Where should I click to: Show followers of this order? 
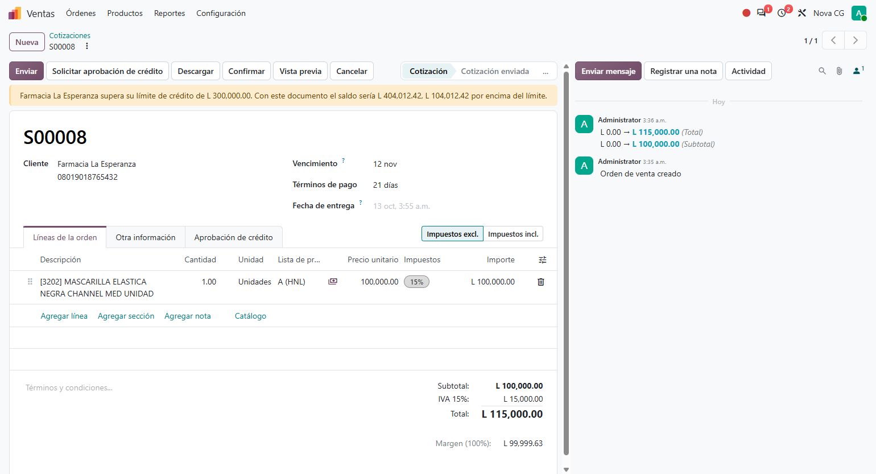point(858,71)
